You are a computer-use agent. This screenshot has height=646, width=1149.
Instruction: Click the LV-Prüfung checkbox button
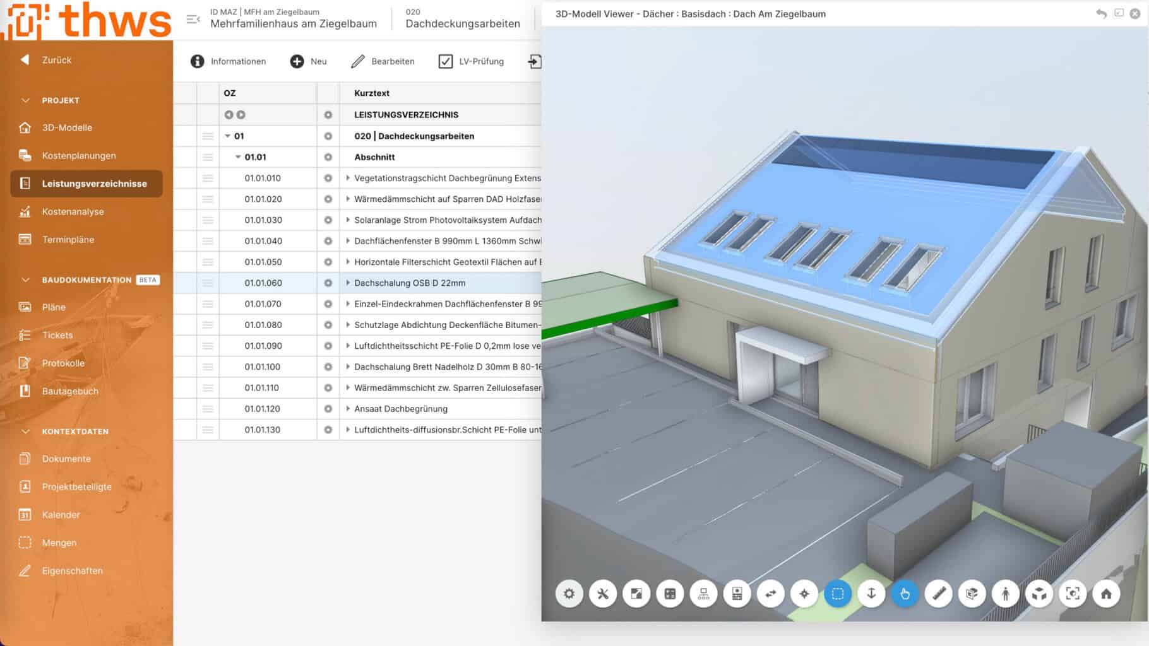471,61
